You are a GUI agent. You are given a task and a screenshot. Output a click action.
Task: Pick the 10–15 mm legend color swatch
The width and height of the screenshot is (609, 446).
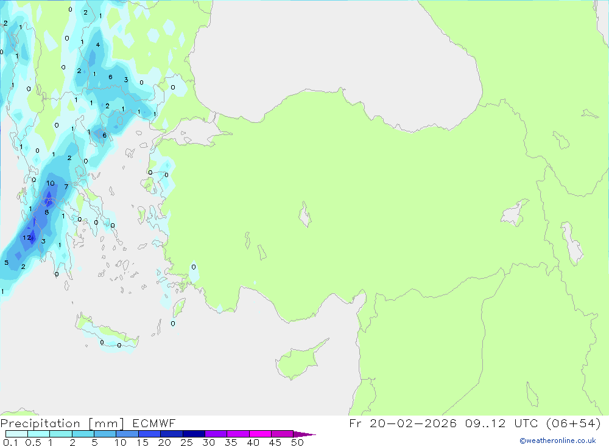(127, 434)
